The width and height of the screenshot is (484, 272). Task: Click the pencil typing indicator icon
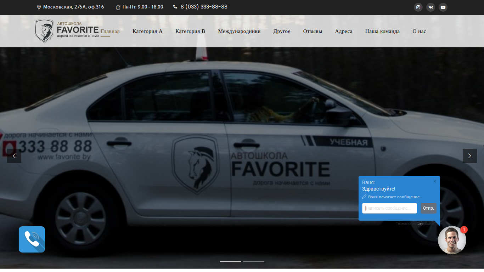click(x=364, y=197)
